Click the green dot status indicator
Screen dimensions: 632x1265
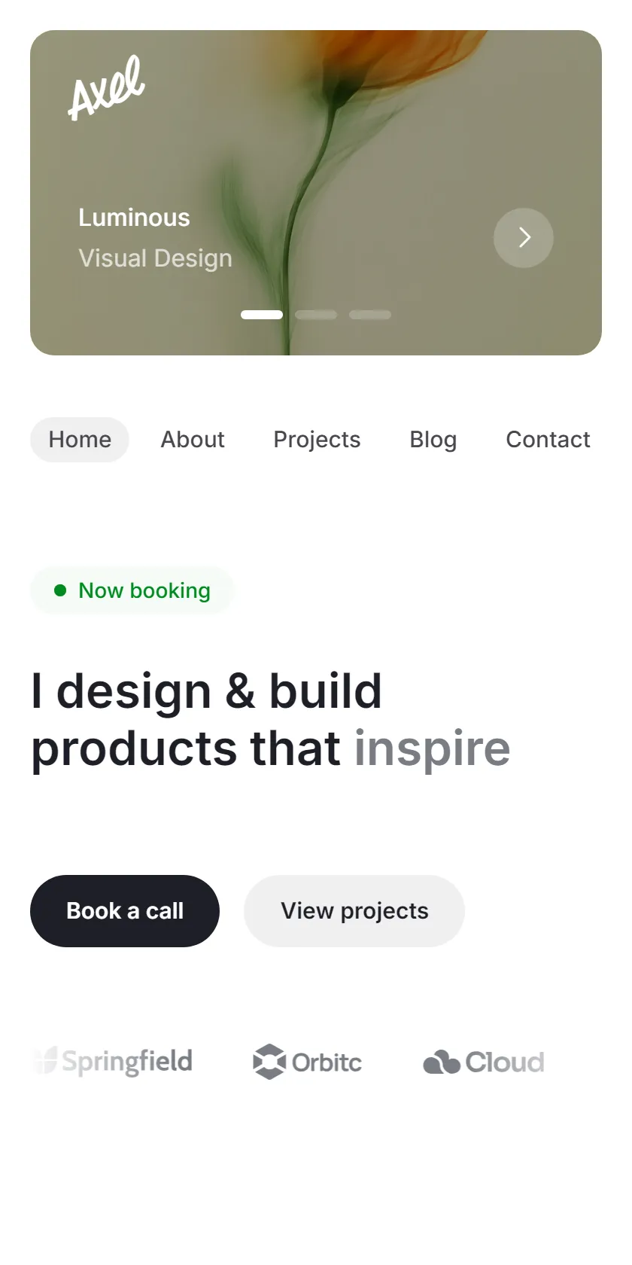click(60, 590)
